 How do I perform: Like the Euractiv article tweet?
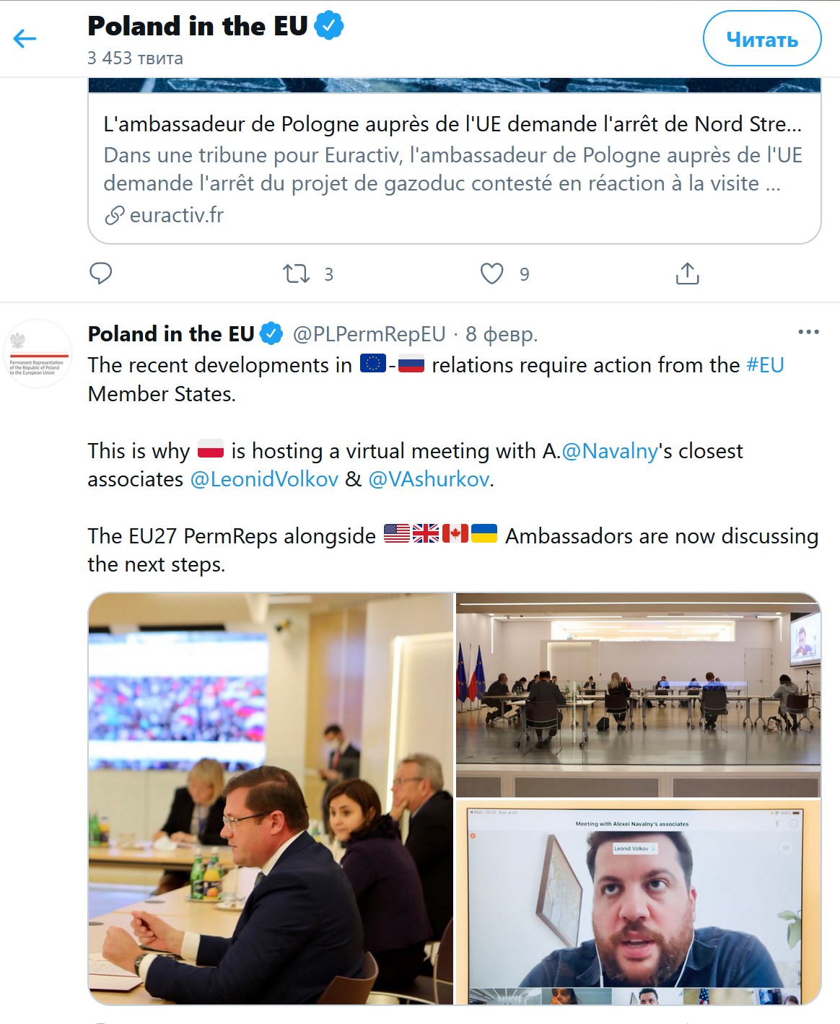click(491, 273)
